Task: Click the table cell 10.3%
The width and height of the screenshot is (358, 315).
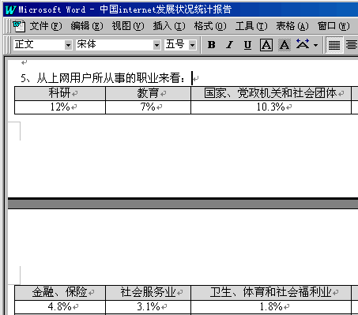Action: click(271, 107)
